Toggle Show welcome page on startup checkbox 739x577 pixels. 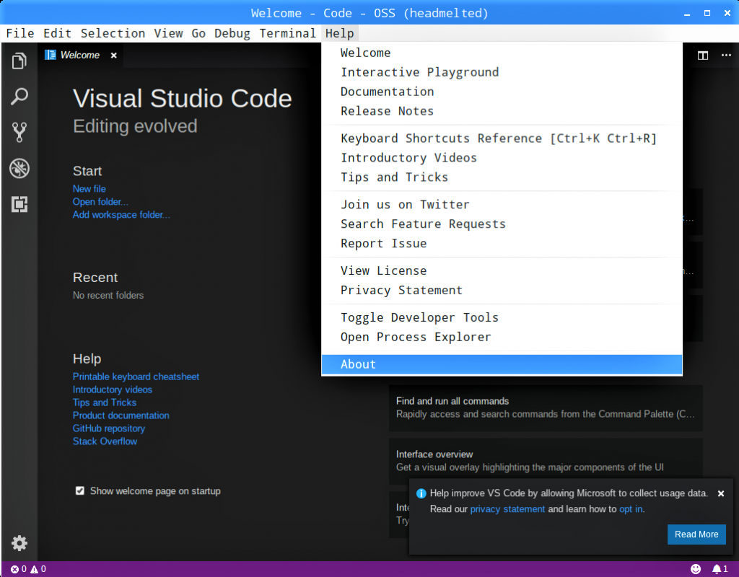pos(80,490)
